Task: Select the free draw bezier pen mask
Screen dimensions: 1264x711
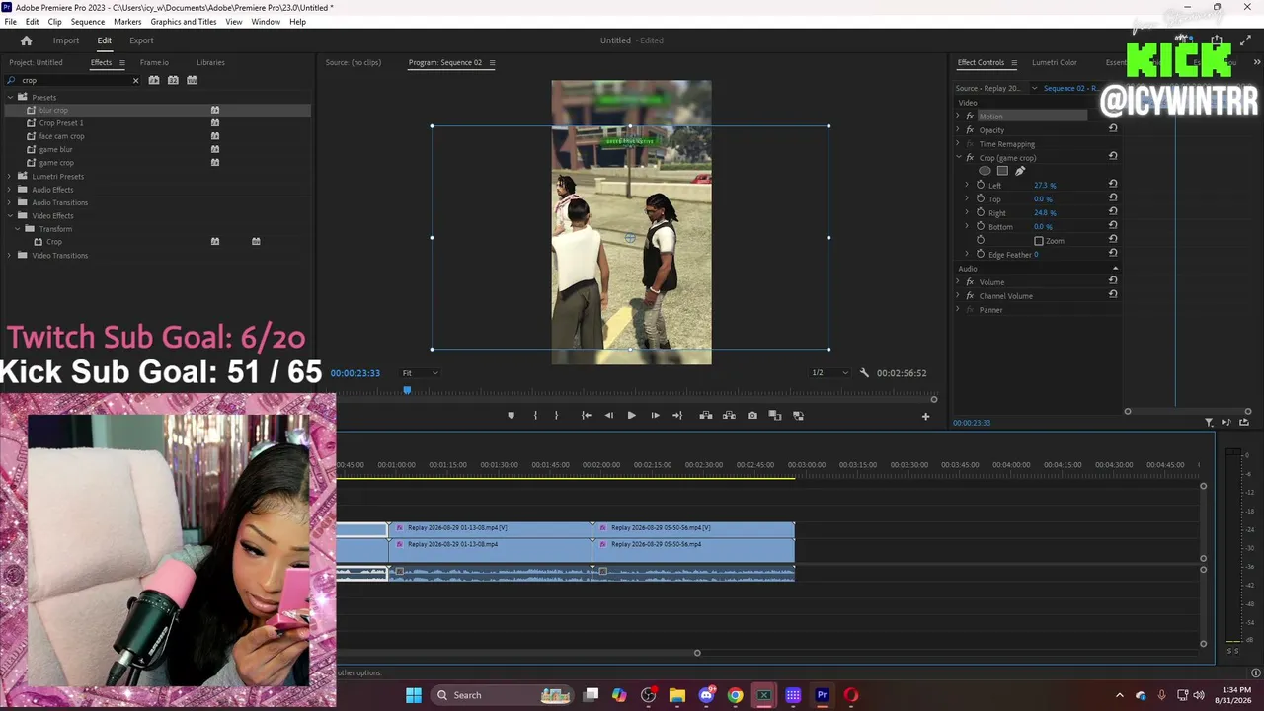Action: [1020, 171]
